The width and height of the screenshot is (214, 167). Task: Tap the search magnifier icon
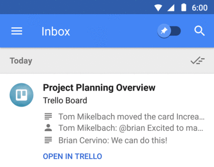coord(200,31)
